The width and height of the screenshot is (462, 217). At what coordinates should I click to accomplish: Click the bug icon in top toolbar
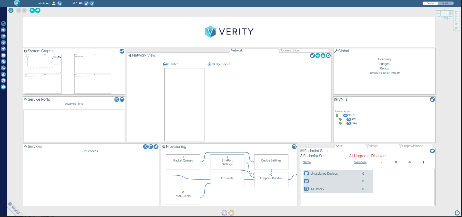point(32,10)
